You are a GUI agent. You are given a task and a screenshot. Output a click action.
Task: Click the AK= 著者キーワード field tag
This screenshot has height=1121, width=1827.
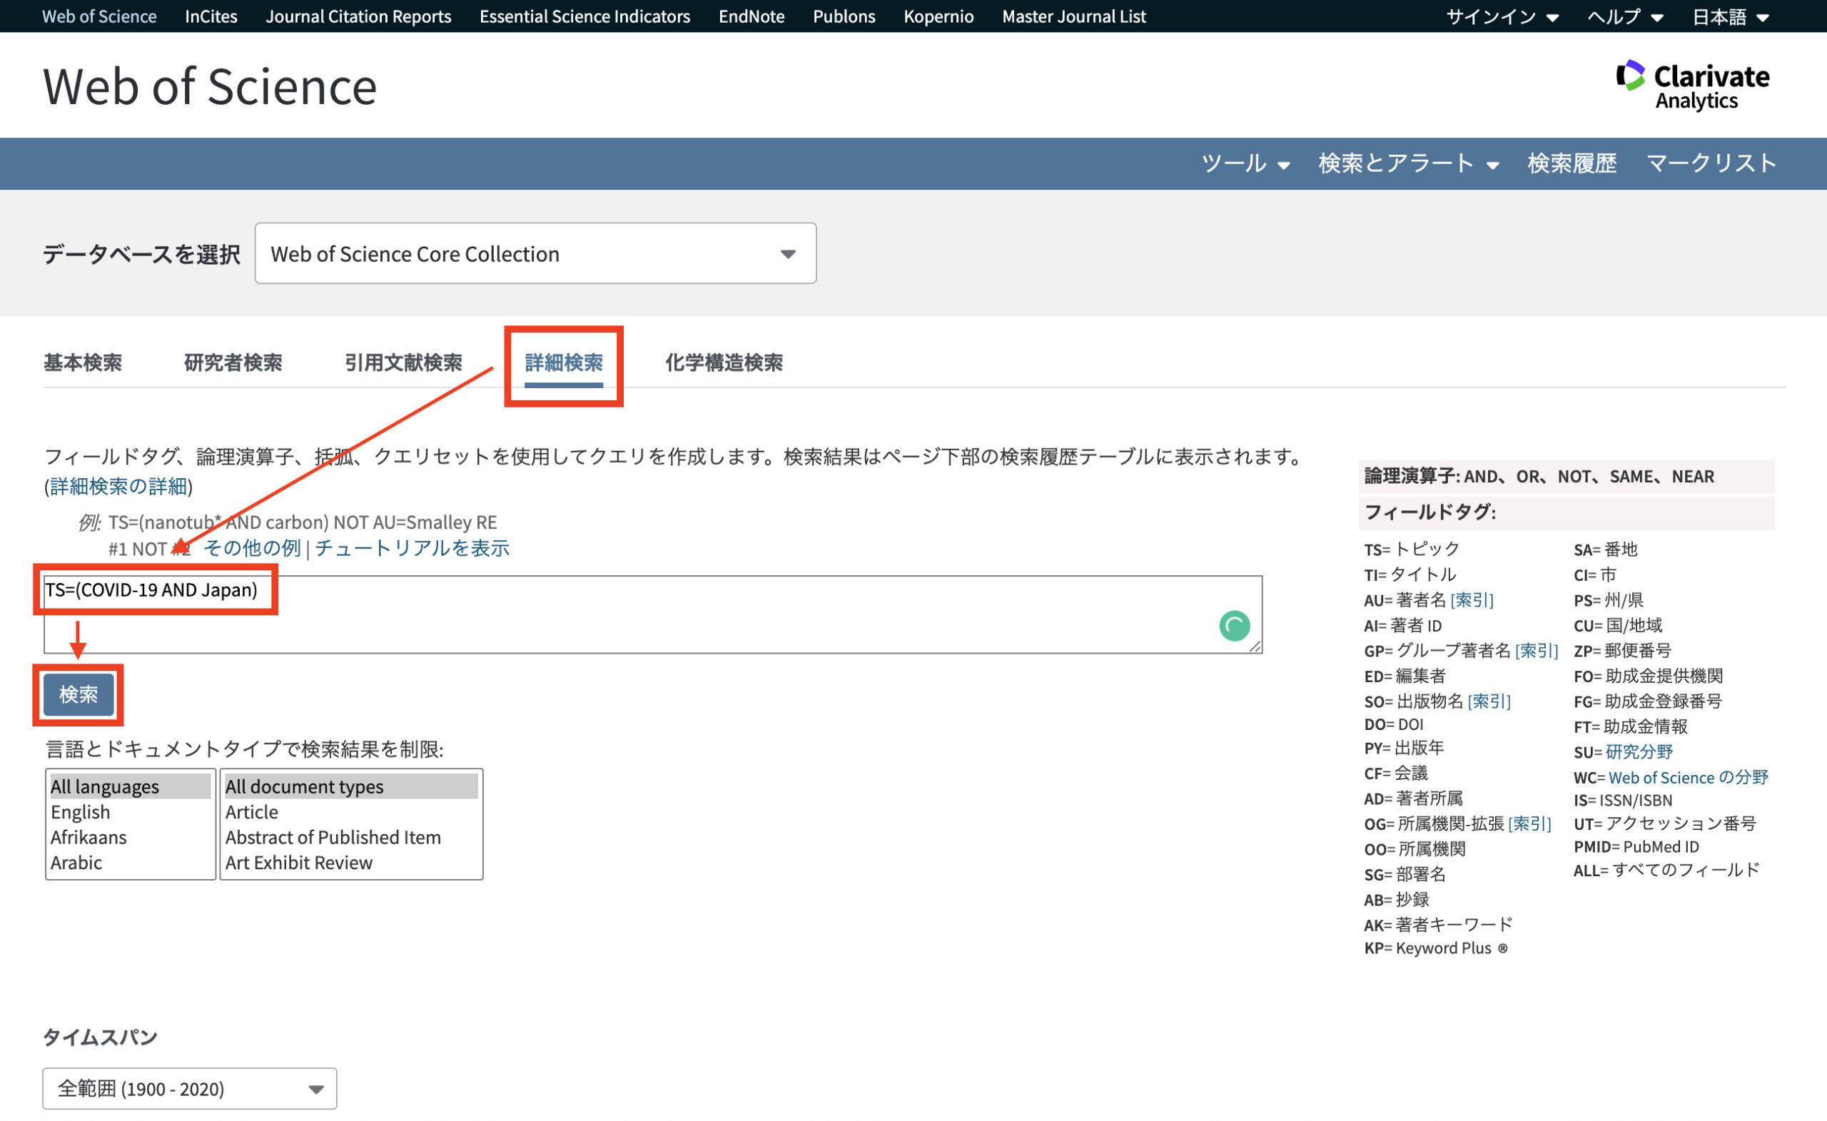[x=1438, y=925]
